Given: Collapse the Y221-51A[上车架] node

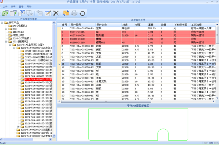Looking at the screenshot, I should 10,45.
